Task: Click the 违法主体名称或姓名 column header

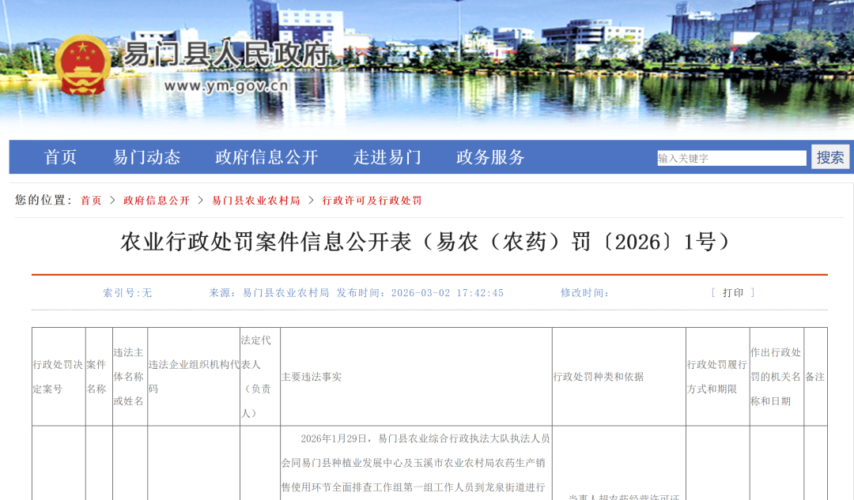Action: 130,377
